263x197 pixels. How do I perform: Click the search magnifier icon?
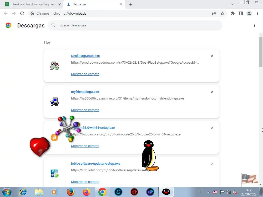pos(53,25)
